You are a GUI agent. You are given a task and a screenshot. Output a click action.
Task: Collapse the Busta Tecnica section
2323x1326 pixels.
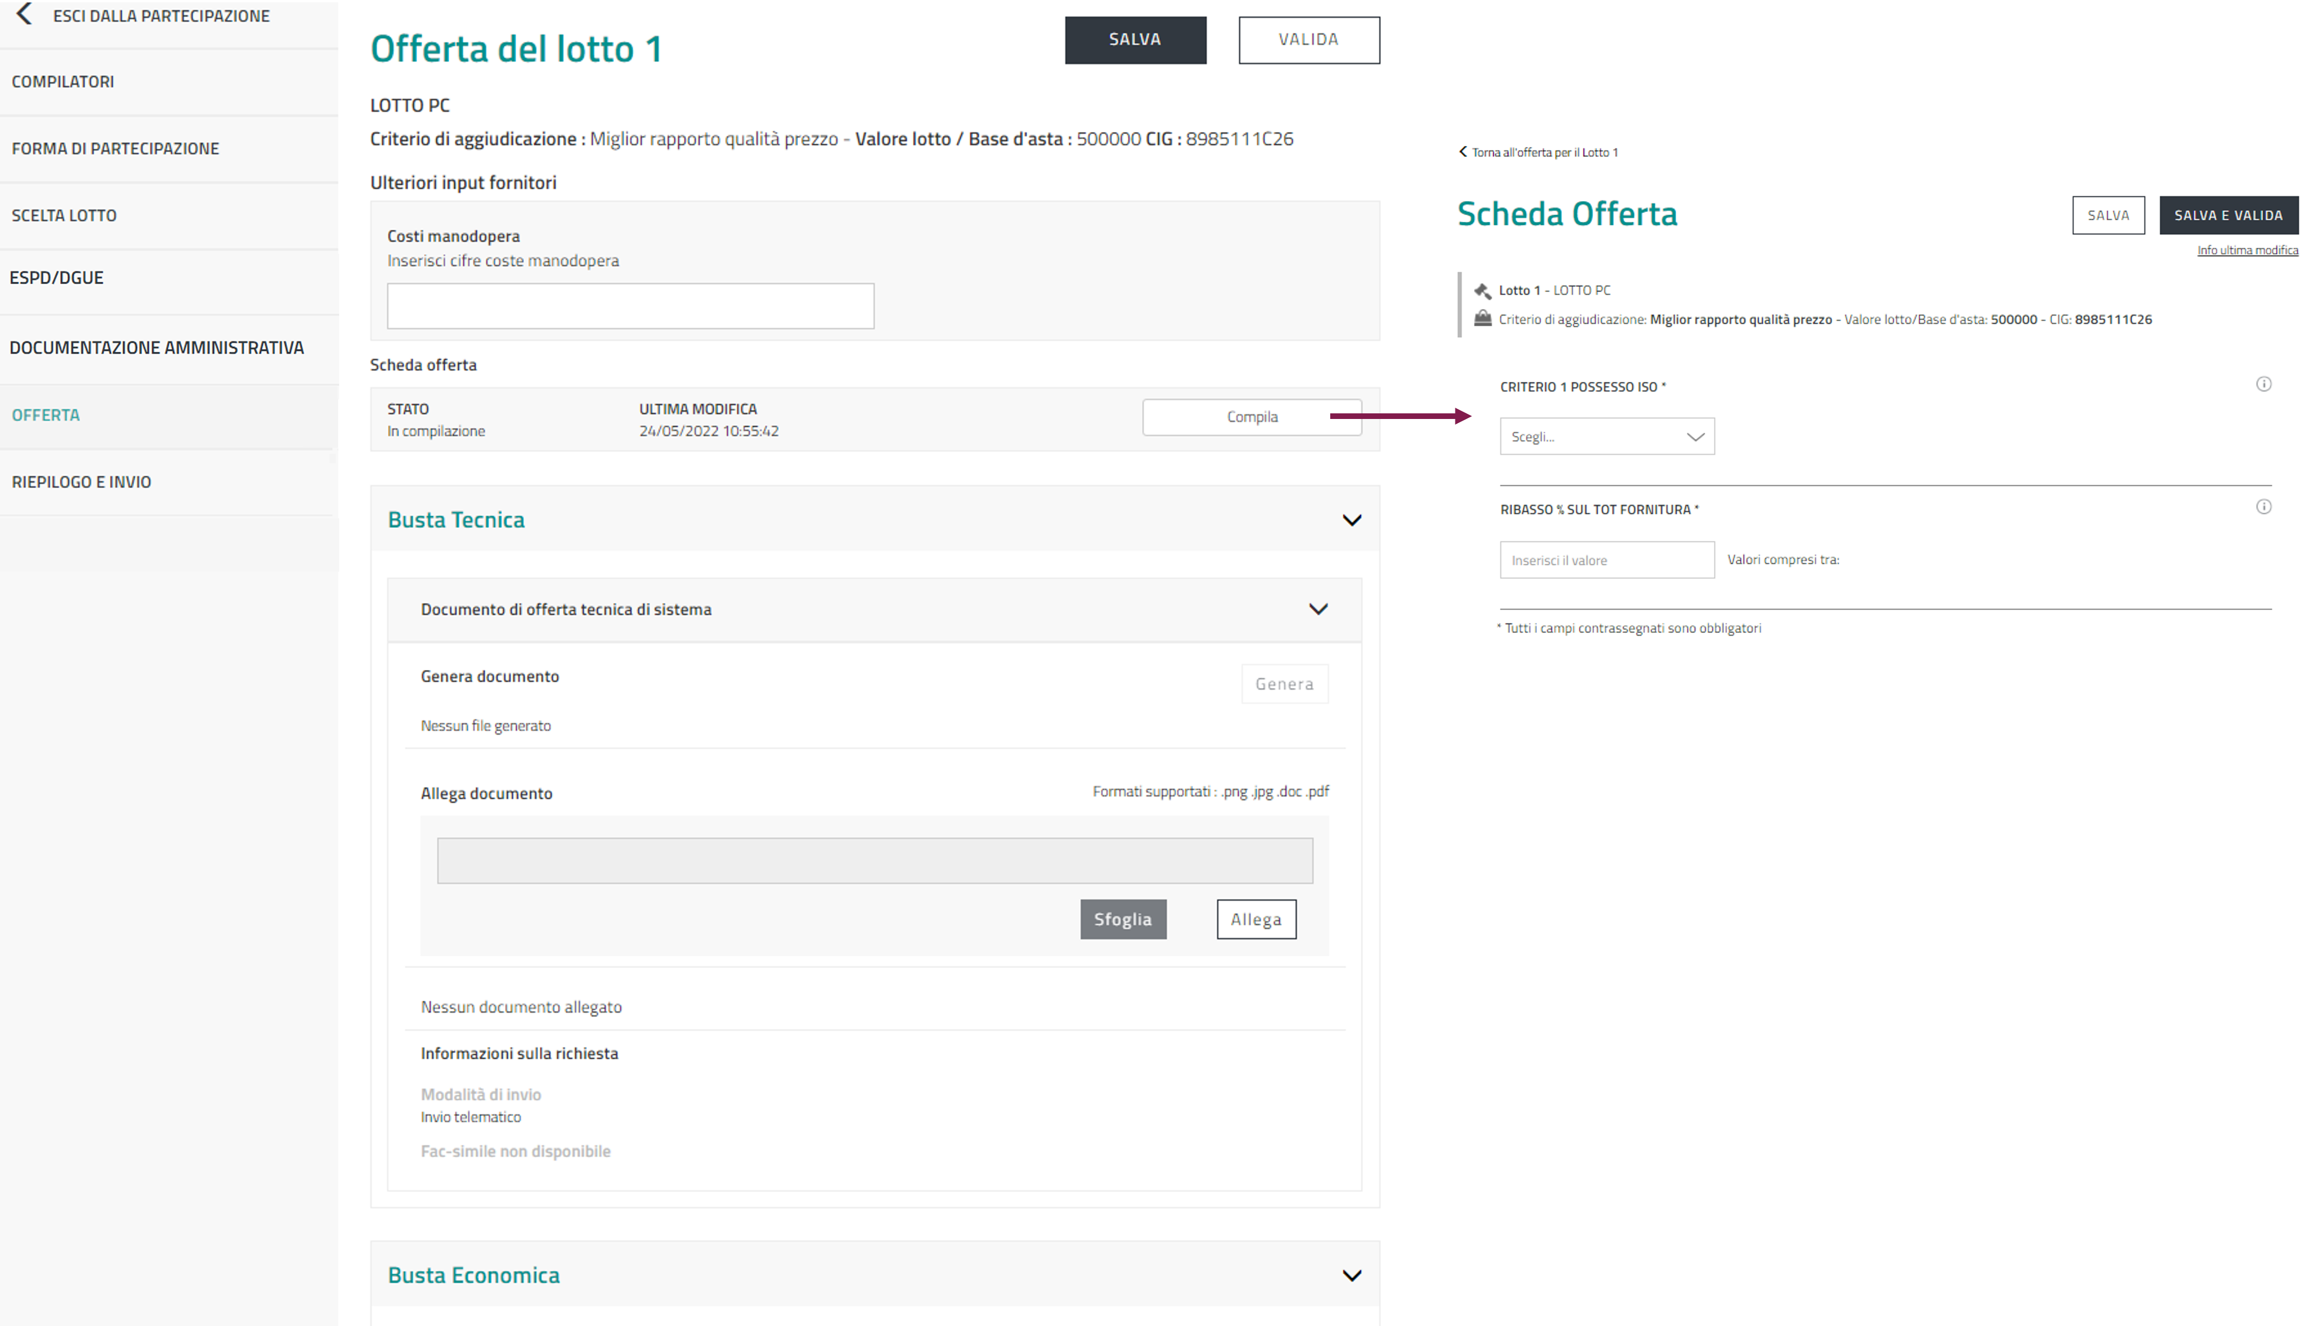pyautogui.click(x=1351, y=520)
